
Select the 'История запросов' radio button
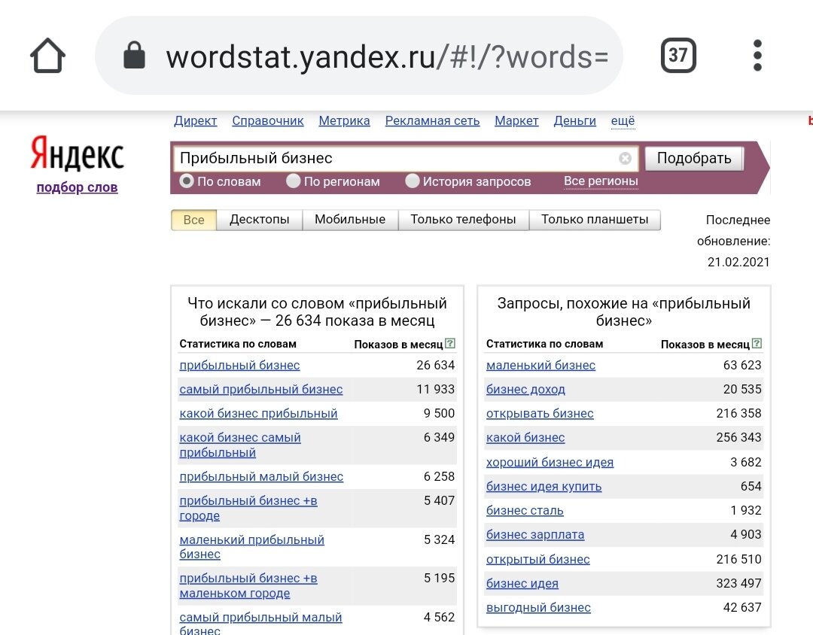pos(413,181)
